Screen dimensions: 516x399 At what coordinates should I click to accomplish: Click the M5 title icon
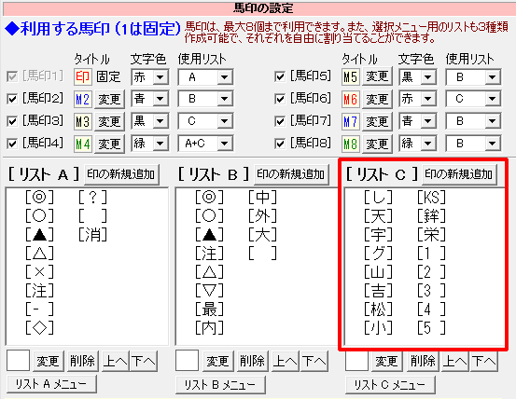(x=351, y=77)
